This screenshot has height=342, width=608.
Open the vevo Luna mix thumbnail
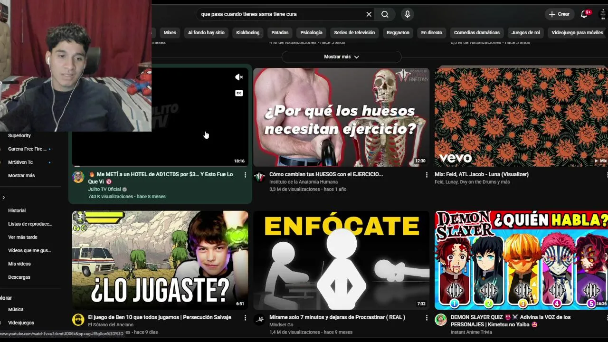point(521,117)
